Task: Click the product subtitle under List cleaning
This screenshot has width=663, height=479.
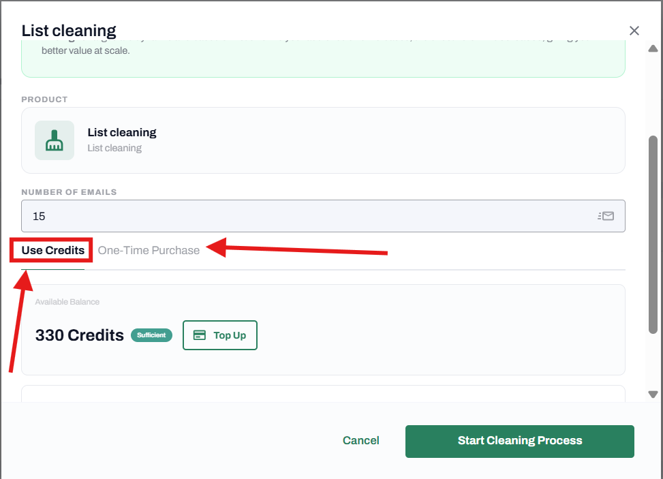Action: [x=114, y=148]
